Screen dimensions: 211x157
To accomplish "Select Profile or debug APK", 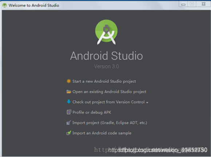I will tap(92, 112).
